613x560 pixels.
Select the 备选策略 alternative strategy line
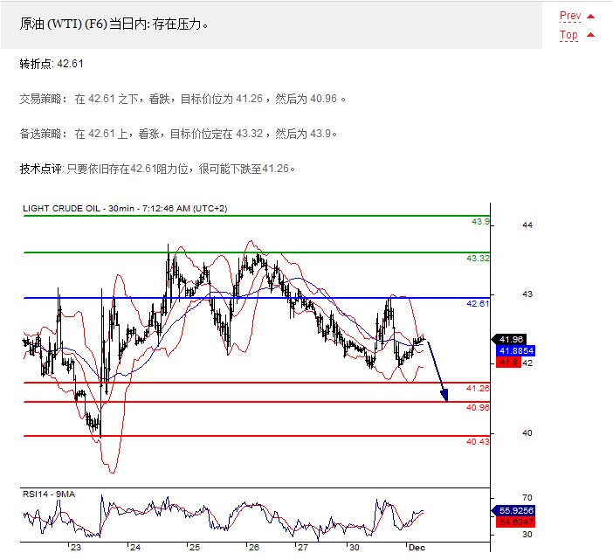[178, 134]
